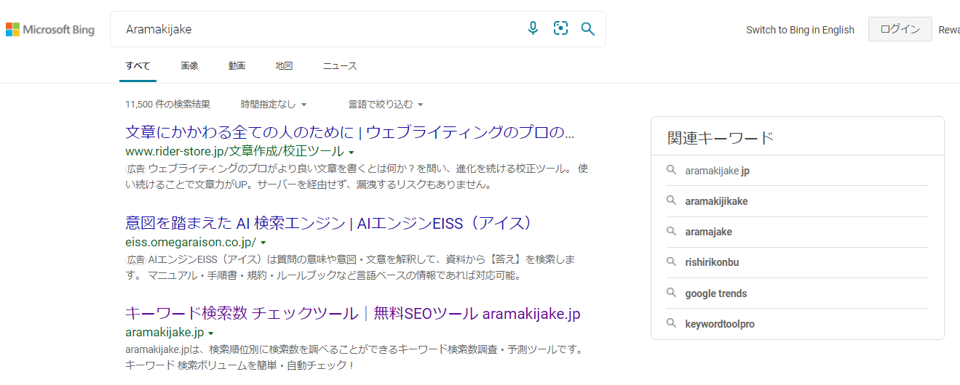Open the 地図 tab
960x385 pixels.
[284, 66]
